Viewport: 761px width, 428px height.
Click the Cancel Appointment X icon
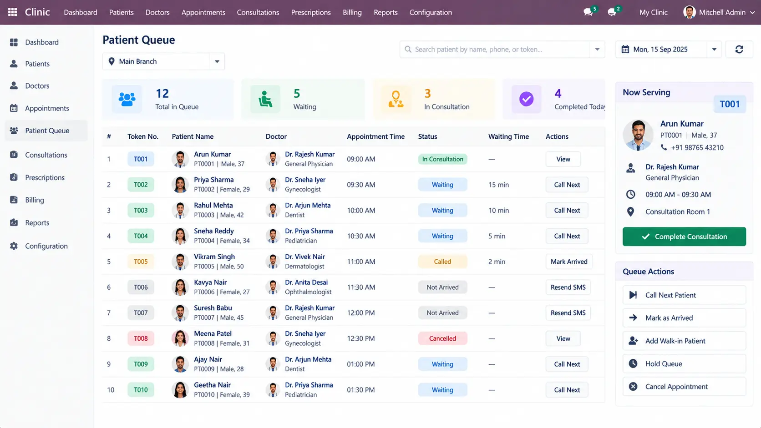(633, 387)
